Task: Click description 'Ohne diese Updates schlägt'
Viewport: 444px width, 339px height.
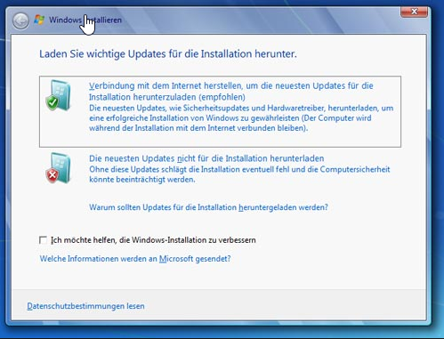Action: tap(239, 174)
